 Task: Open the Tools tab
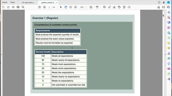[13, 2]
